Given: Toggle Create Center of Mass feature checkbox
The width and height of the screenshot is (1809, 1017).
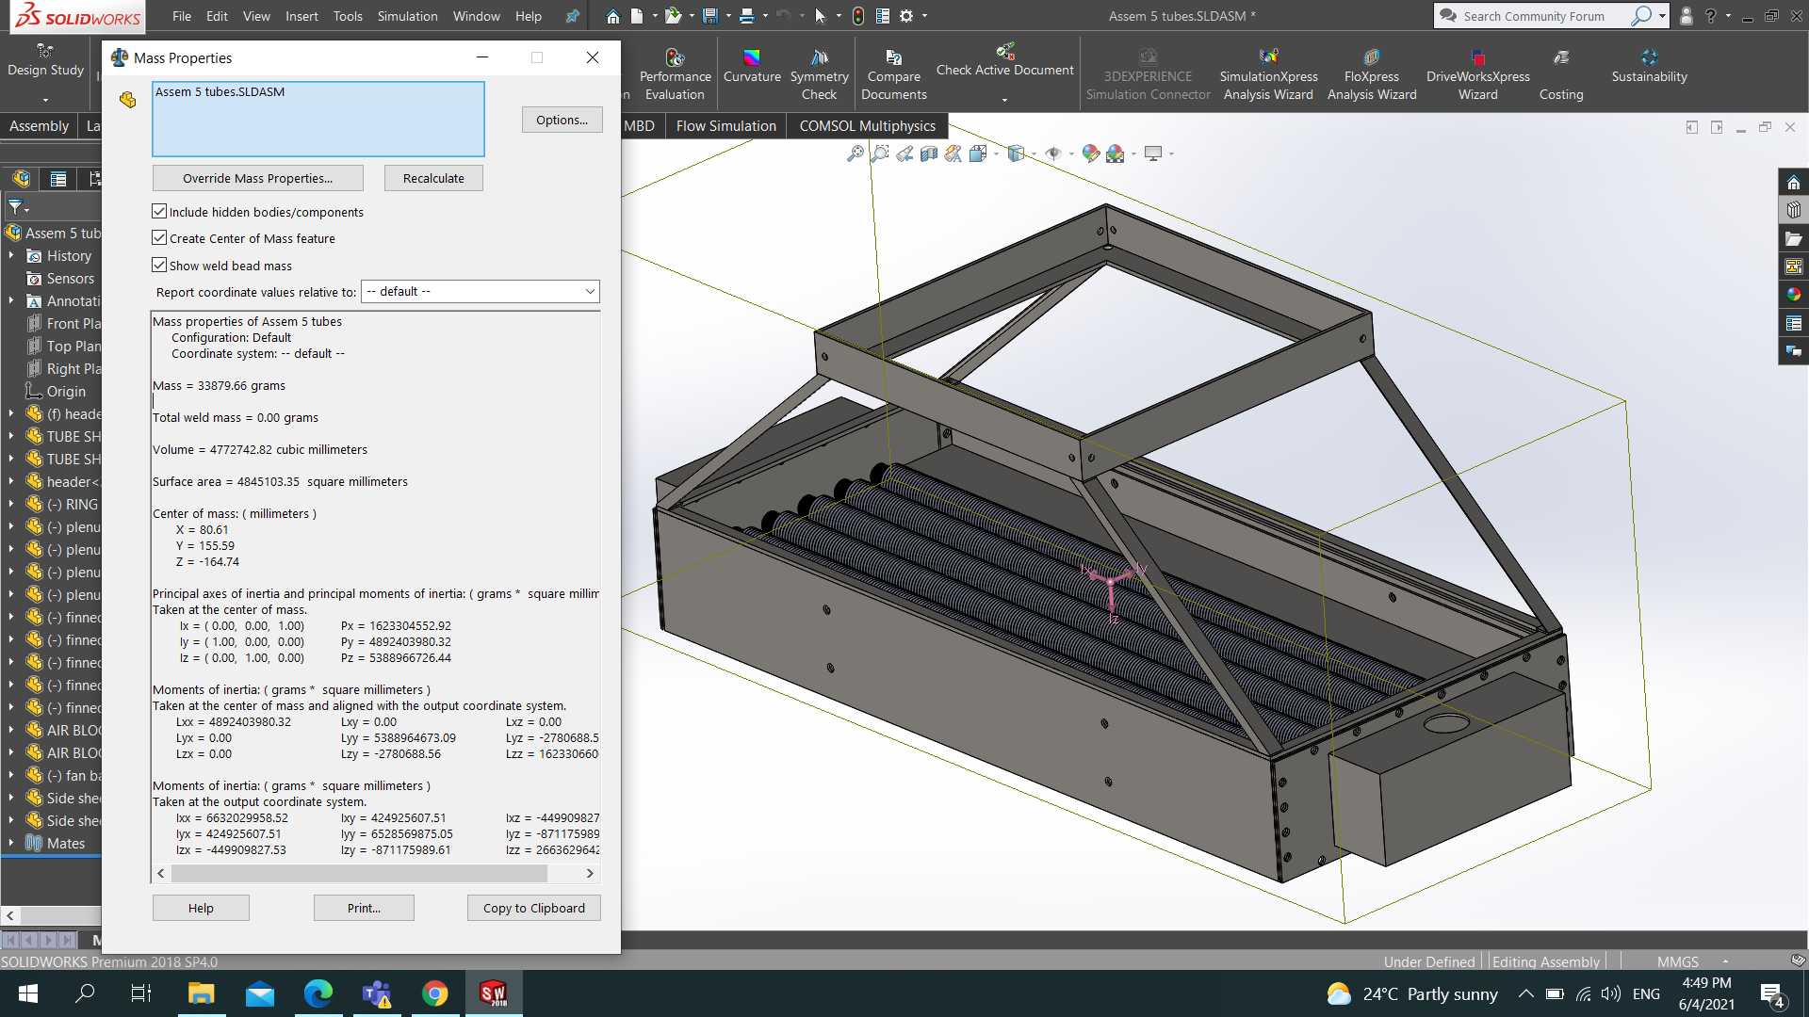Looking at the screenshot, I should tap(159, 238).
